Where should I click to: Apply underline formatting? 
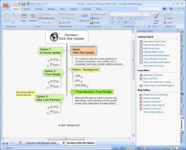coord(131,18)
